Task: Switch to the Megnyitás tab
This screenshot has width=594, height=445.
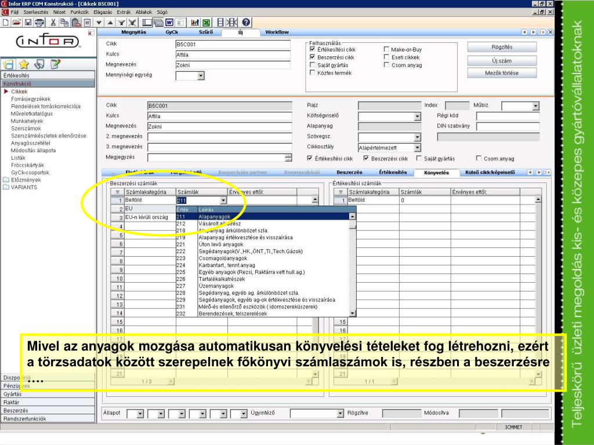Action: pyautogui.click(x=133, y=32)
